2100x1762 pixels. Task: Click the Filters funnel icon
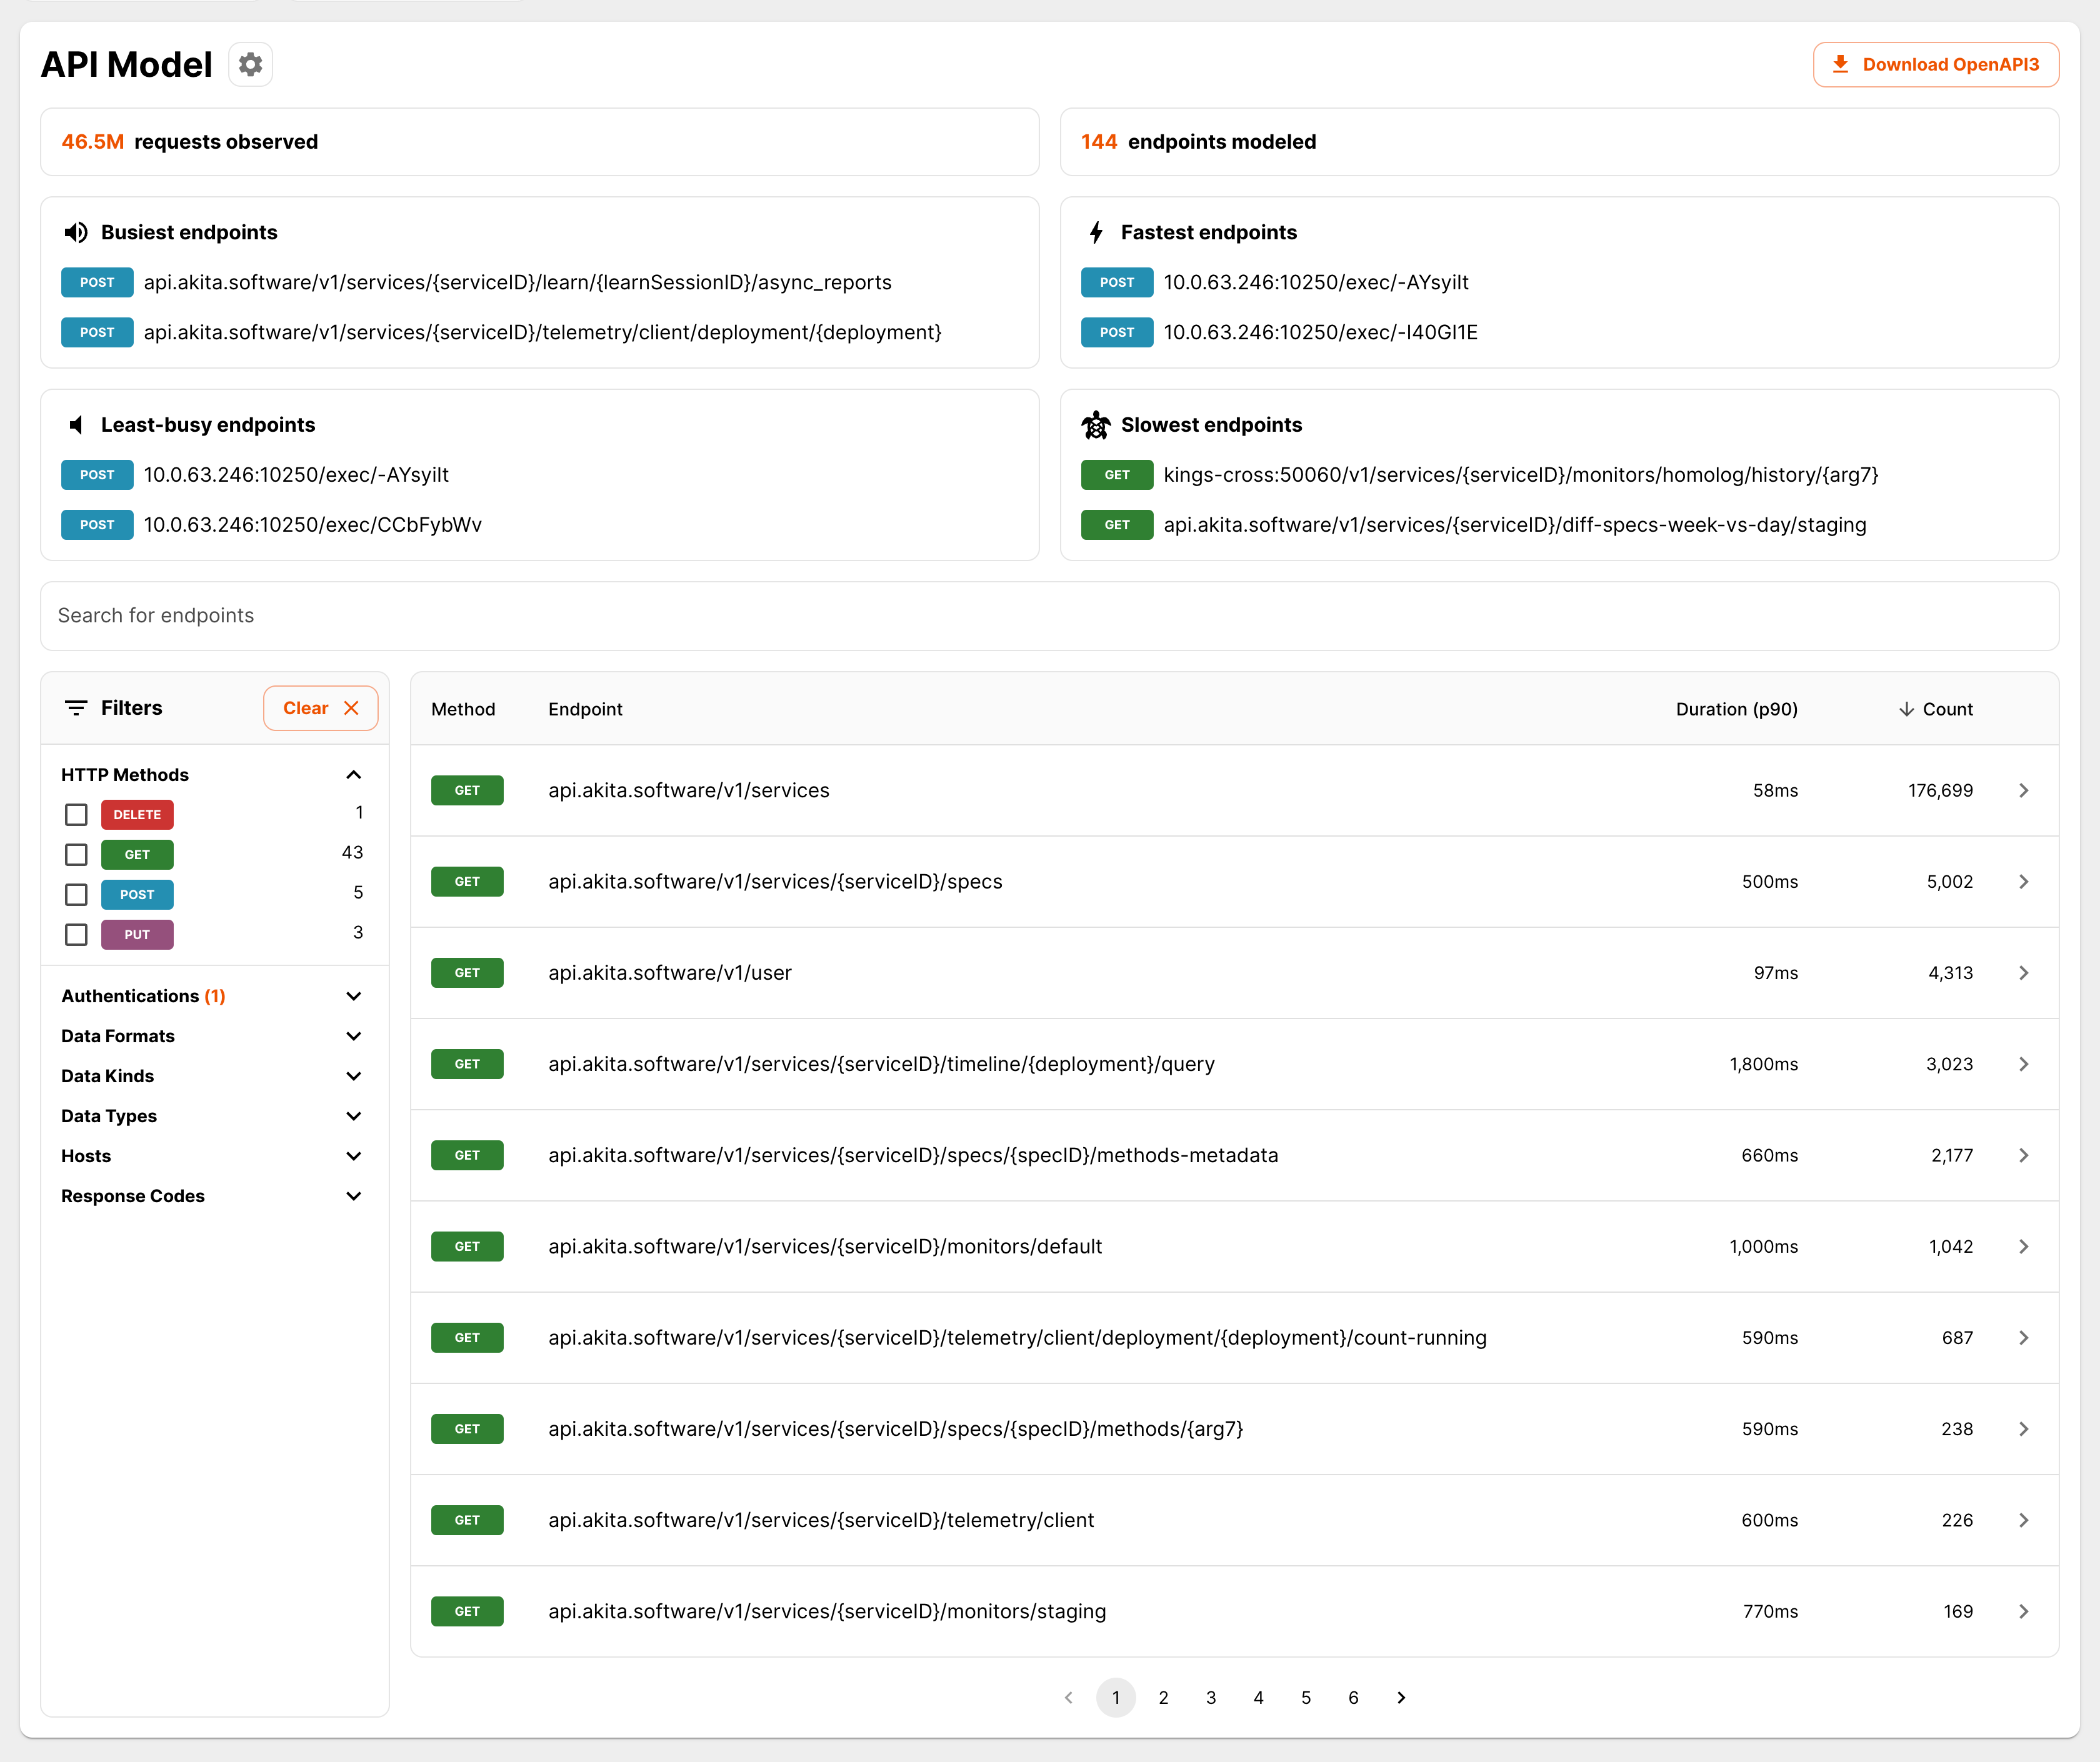tap(76, 708)
